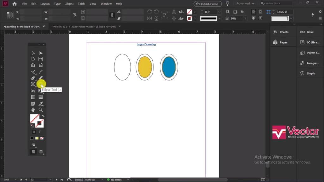The width and height of the screenshot is (324, 182).
Task: Open the preflight No errors dropdown
Action: [x=128, y=180]
